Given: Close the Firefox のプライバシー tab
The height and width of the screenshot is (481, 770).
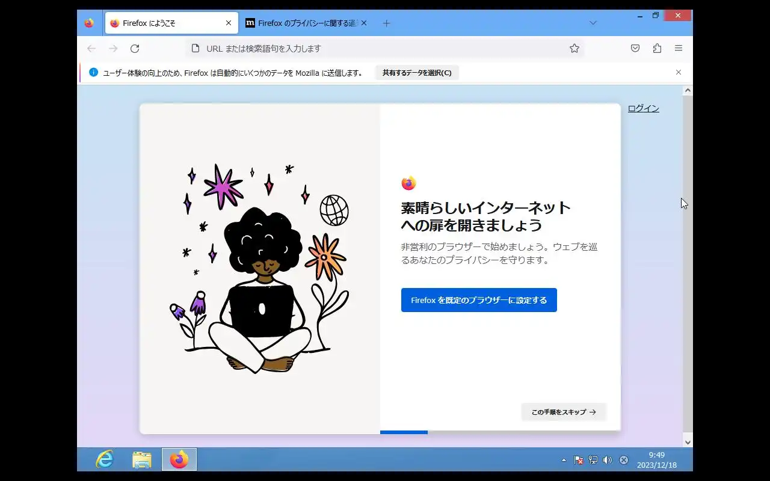Looking at the screenshot, I should [x=363, y=23].
